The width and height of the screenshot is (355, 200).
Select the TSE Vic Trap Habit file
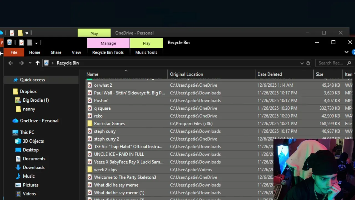click(x=128, y=146)
